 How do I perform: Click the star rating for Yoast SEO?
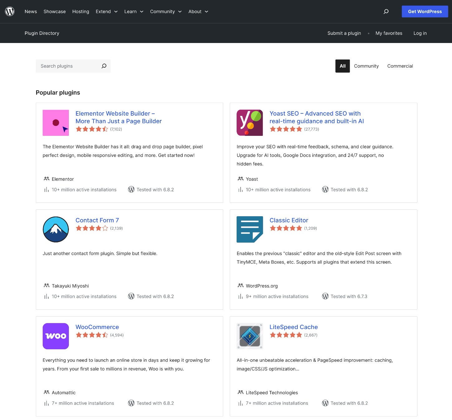click(286, 129)
